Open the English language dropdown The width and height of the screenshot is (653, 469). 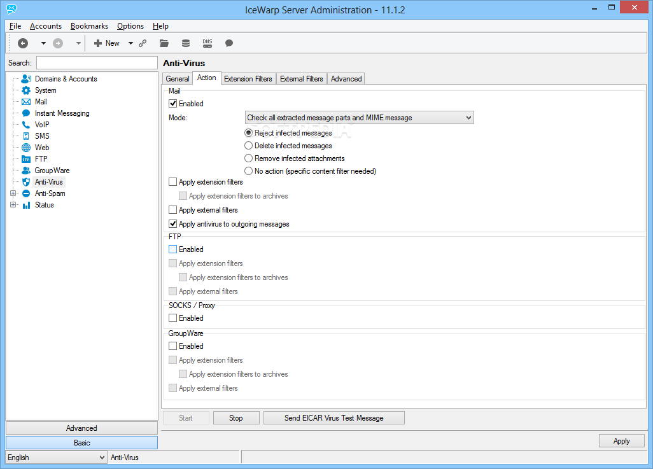pos(56,458)
